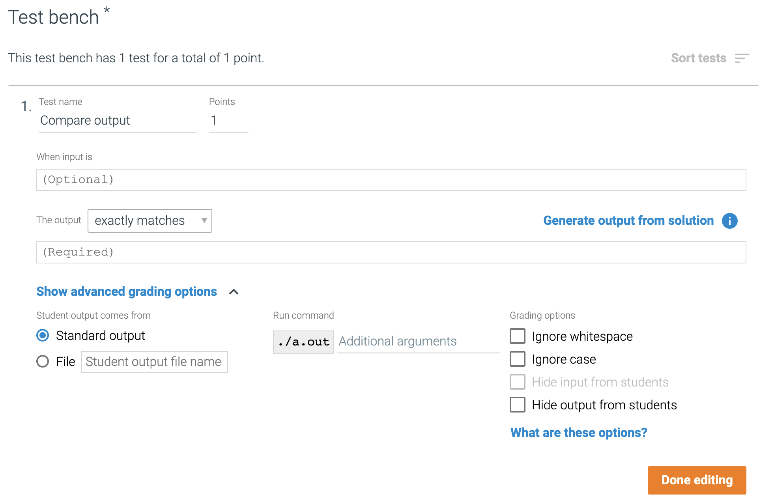Click the Additional arguments field
The image size is (774, 504).
418,342
